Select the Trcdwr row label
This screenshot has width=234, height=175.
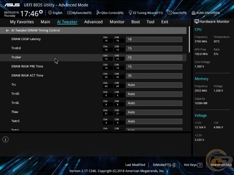click(x=16, y=57)
